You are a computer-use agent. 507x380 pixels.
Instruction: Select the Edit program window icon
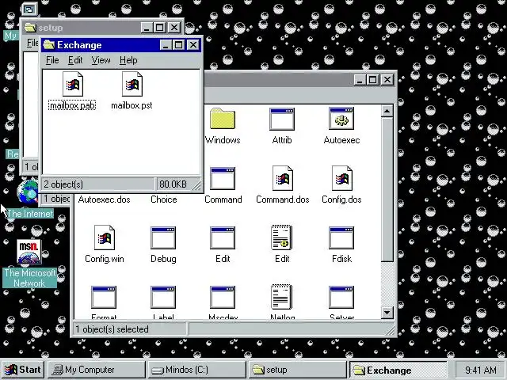(223, 237)
